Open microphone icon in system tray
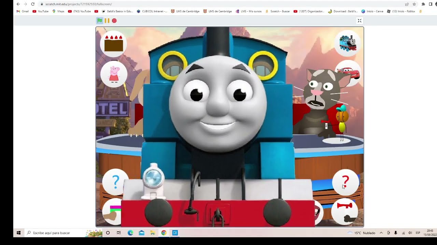The width and height of the screenshot is (437, 245). tap(396, 233)
